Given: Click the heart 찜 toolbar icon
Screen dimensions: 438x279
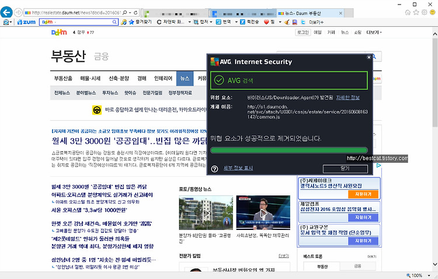Looking at the screenshot, I should point(266,22).
